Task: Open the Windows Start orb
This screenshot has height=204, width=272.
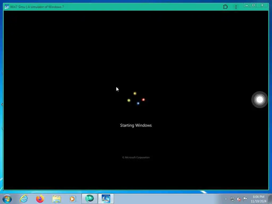Action: tap(7, 199)
